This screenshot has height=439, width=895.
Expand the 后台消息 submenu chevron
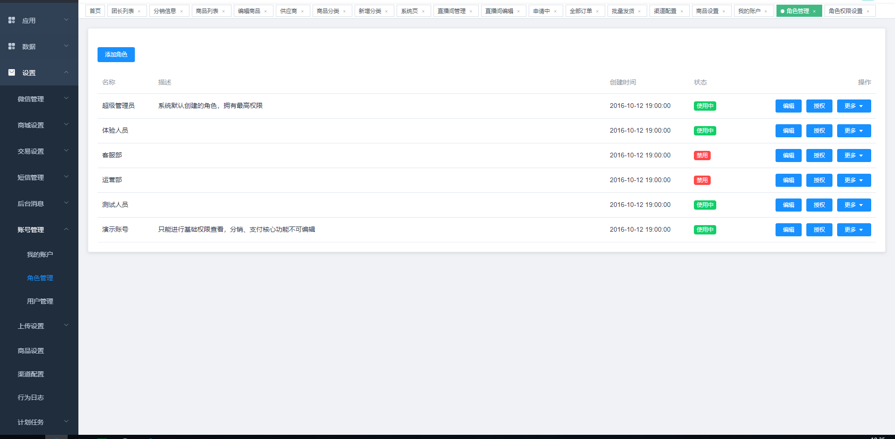(66, 203)
